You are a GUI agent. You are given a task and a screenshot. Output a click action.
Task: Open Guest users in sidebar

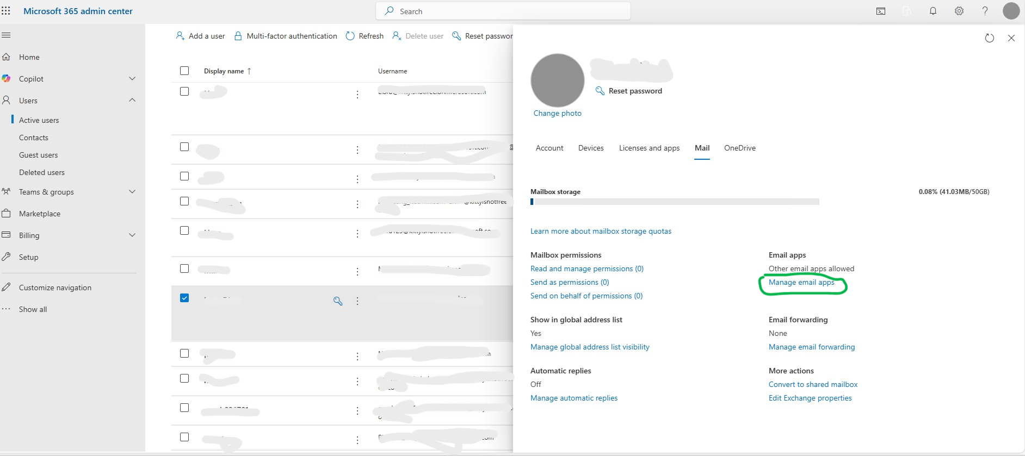coord(38,155)
